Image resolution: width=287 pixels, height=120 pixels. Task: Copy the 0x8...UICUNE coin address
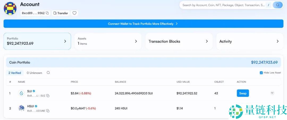(x=48, y=111)
